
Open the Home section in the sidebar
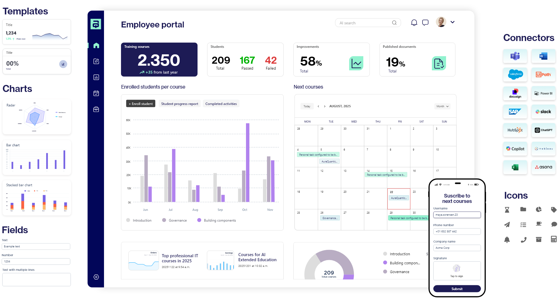pyautogui.click(x=96, y=45)
